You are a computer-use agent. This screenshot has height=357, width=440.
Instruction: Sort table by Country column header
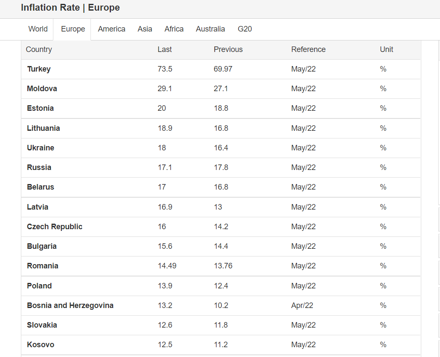tap(39, 49)
